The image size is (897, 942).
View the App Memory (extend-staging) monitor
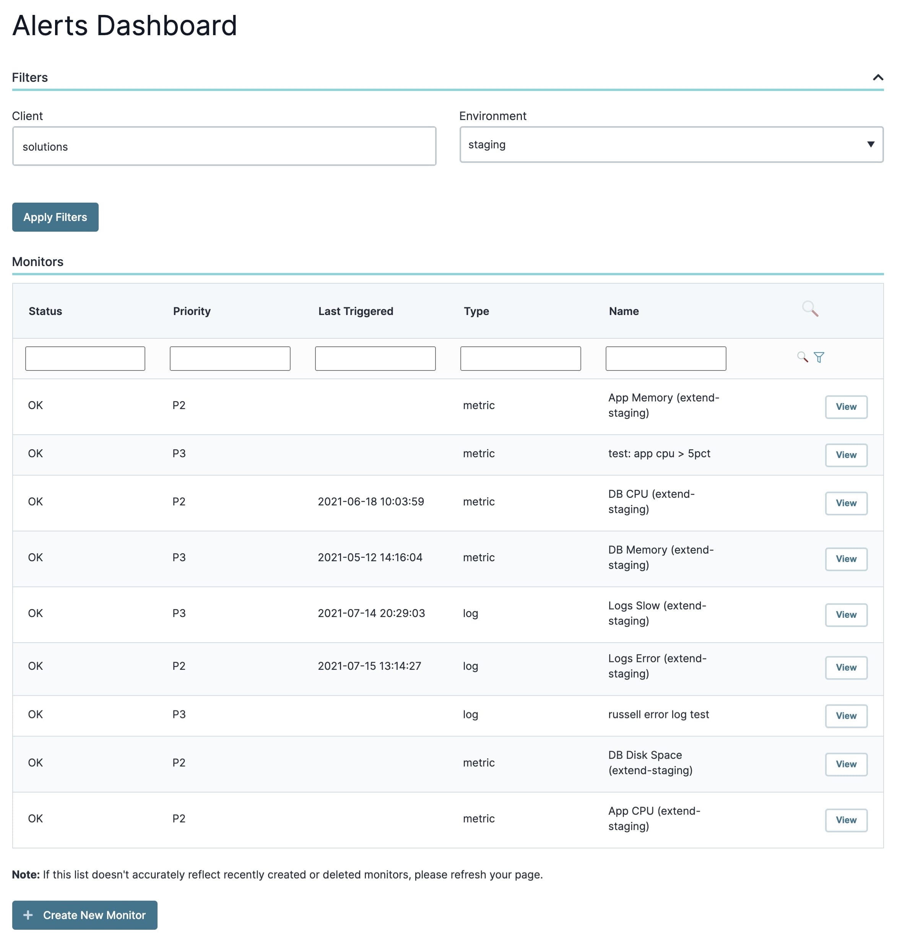tap(846, 407)
